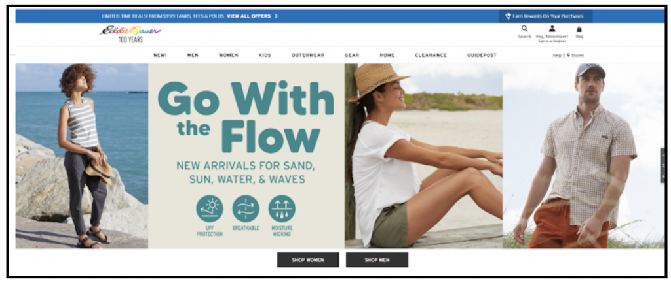Select the Clearance menu item
Viewport: 671px width, 283px height.
431,55
